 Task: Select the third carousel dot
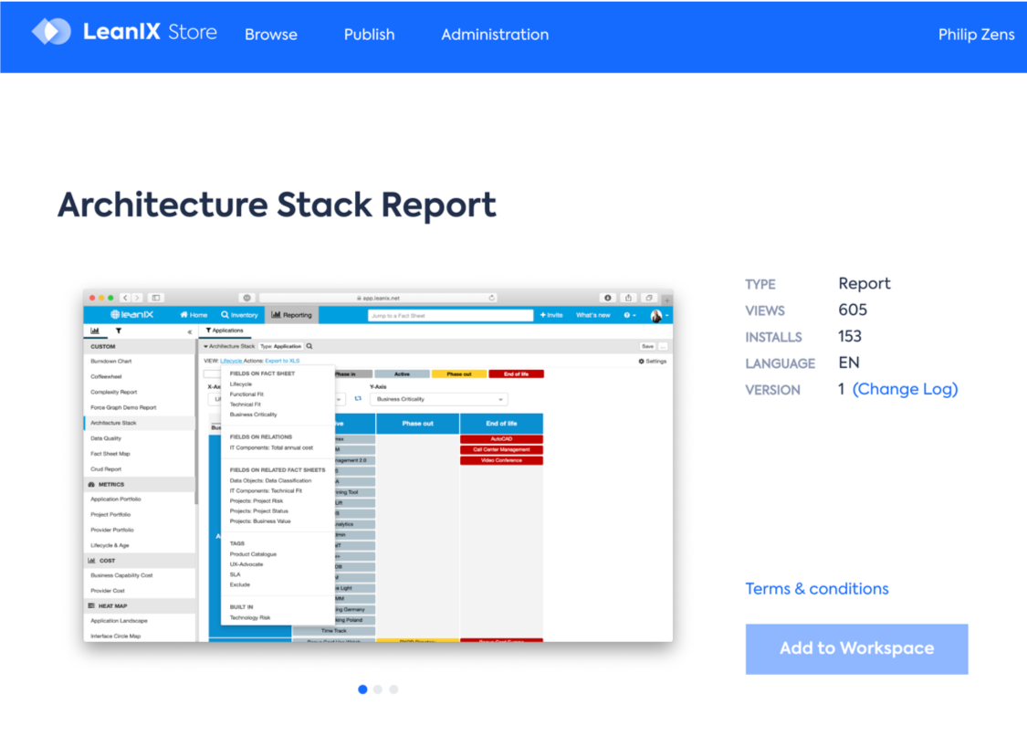coord(393,689)
